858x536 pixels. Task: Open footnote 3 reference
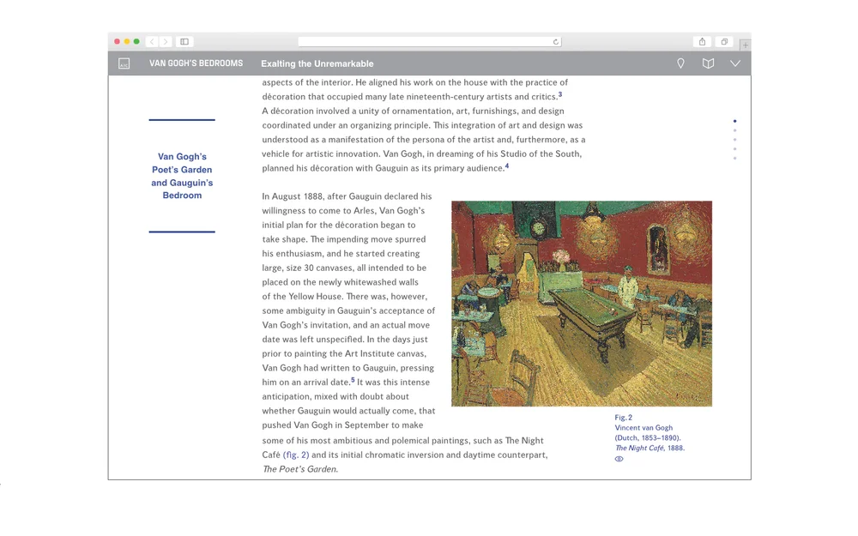[x=559, y=94]
